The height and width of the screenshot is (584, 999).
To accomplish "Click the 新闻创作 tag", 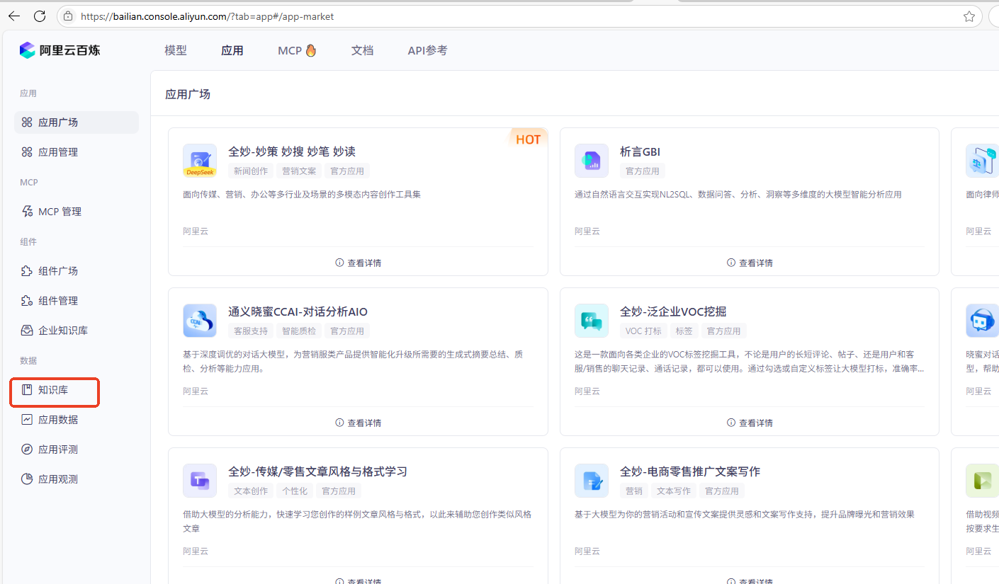I will point(251,171).
